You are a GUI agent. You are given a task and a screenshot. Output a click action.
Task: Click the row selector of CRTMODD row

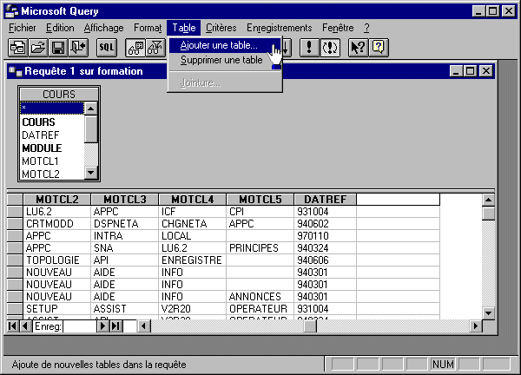[x=15, y=224]
